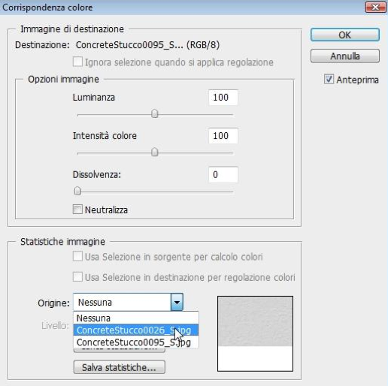Click the Salva statistiche button
The image size is (388, 386).
click(x=120, y=367)
